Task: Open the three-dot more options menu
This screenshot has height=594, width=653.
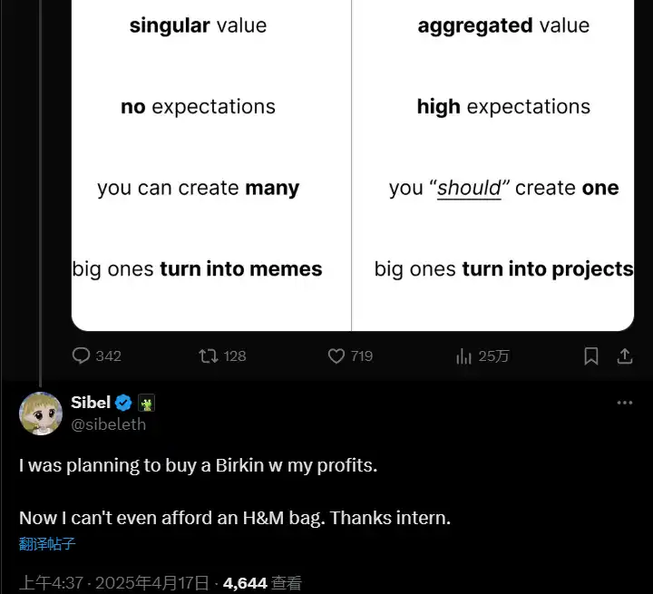Action: coord(624,403)
